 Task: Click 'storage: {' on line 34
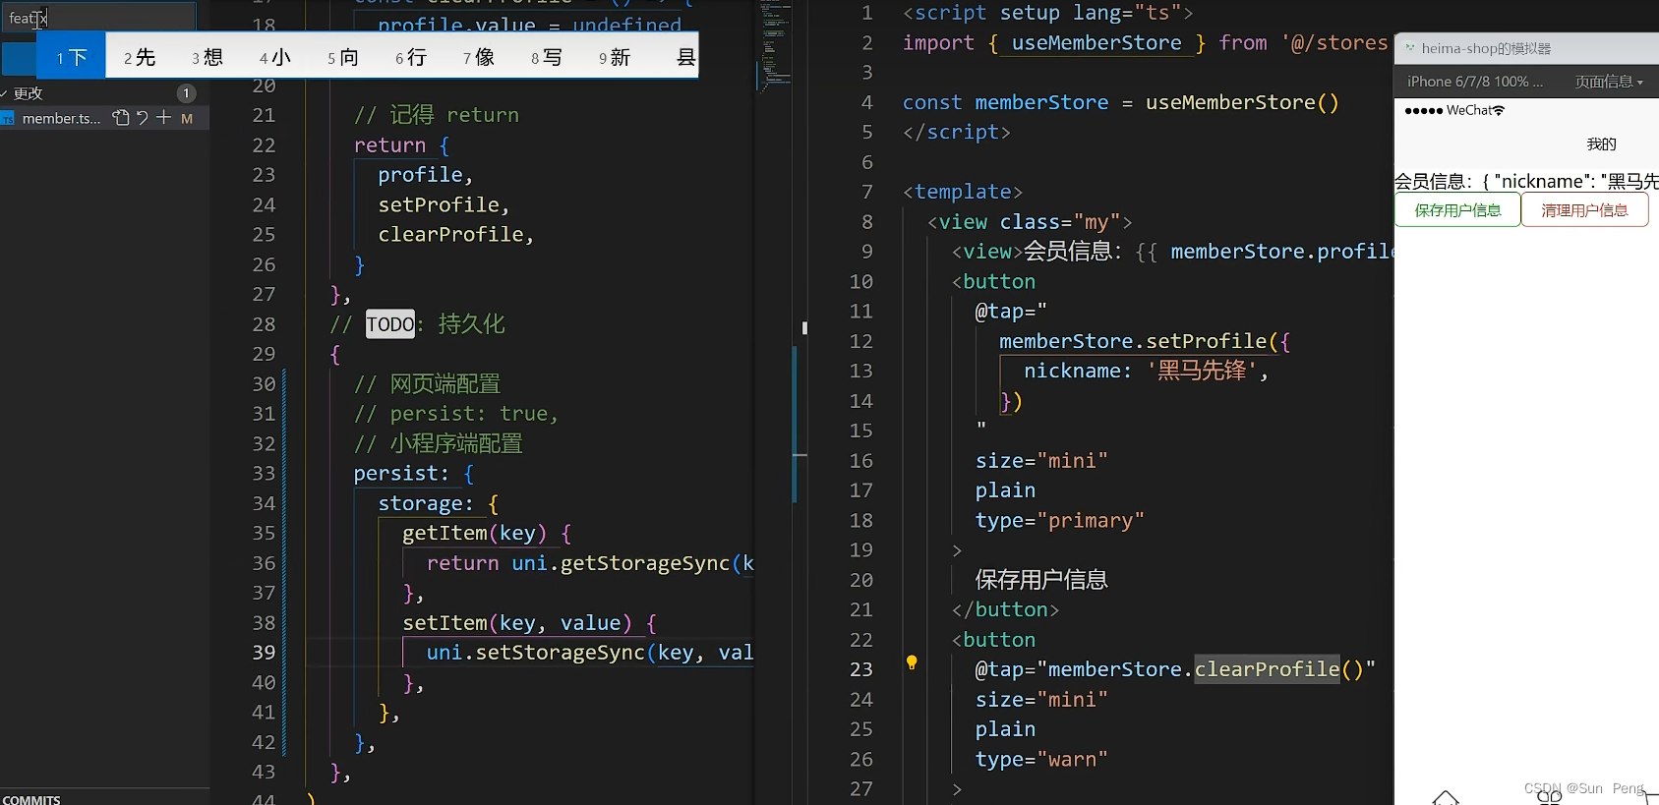pyautogui.click(x=439, y=503)
